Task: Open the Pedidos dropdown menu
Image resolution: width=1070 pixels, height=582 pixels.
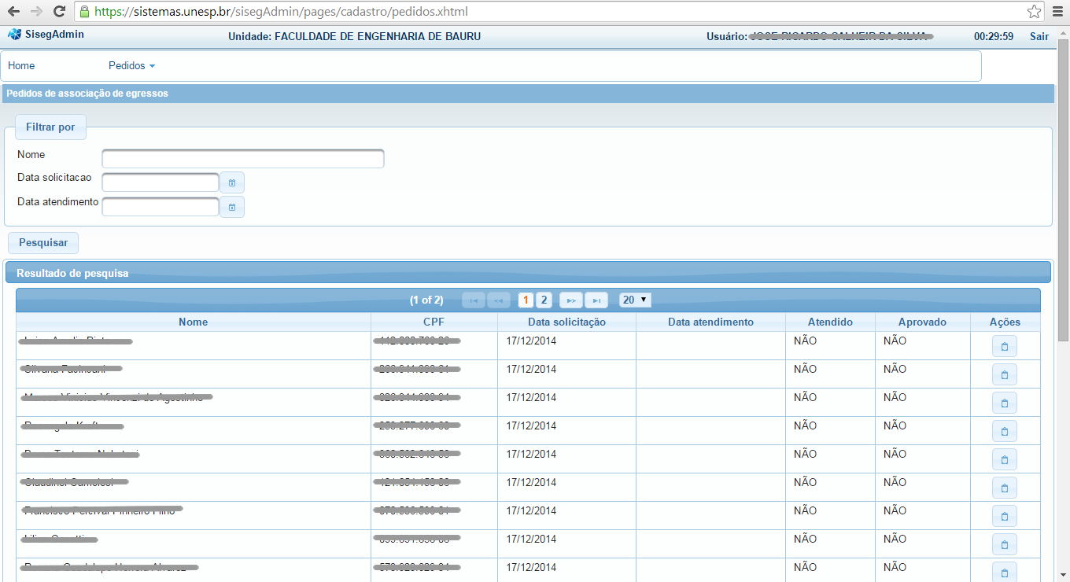Action: [131, 66]
